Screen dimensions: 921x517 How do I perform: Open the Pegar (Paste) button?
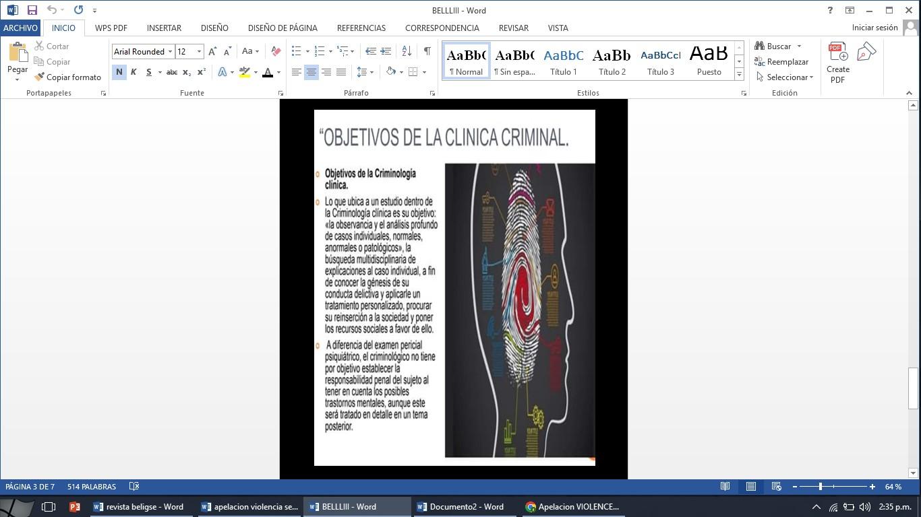pyautogui.click(x=18, y=61)
